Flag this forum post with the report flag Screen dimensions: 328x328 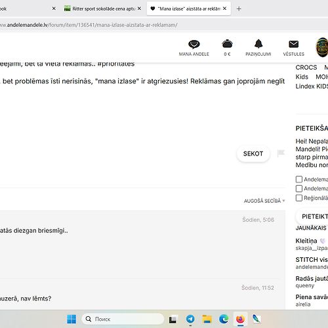(x=281, y=154)
